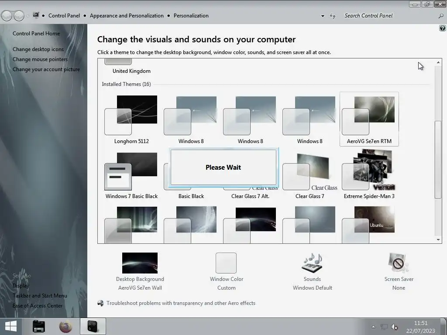Viewport: 447px width, 335px height.
Task: Select the Ubuntu wallpaper theme
Action: (x=369, y=224)
